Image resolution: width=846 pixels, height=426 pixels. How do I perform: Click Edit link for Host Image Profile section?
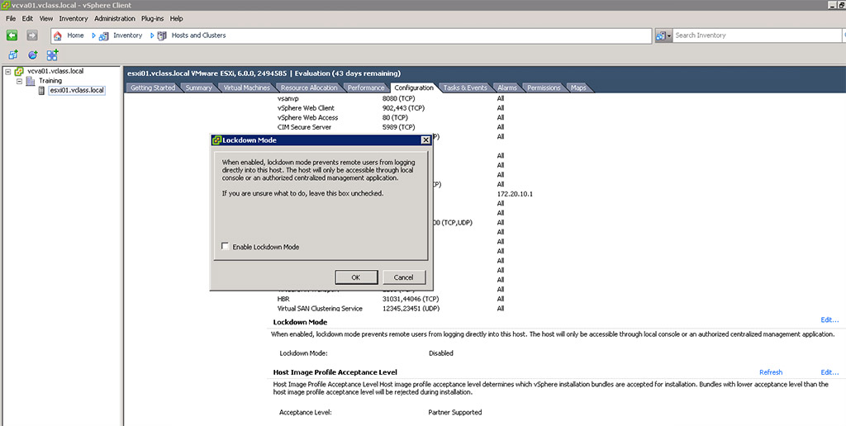tap(829, 372)
